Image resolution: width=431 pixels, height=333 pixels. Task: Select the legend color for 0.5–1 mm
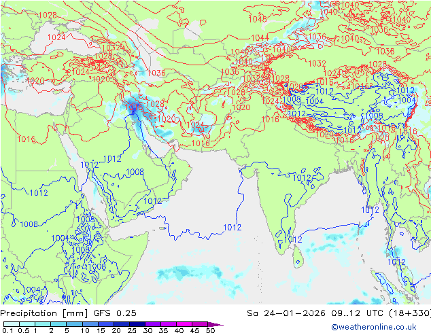pyautogui.click(x=27, y=324)
